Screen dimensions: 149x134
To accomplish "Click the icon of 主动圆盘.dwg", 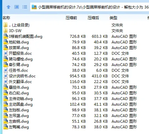I will coord(6,104).
